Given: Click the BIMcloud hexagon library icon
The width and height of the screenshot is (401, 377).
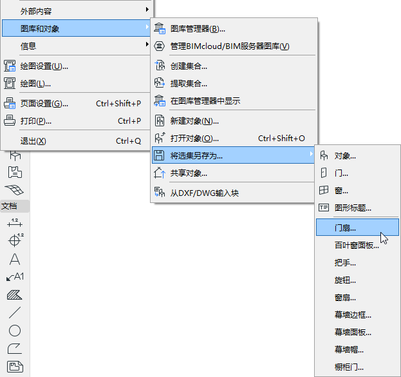Looking at the screenshot, I should coord(160,46).
